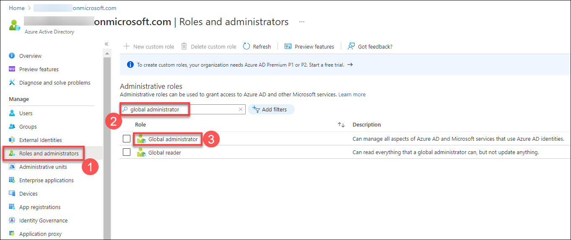
Task: Open the Learn more link
Action: pyautogui.click(x=352, y=95)
